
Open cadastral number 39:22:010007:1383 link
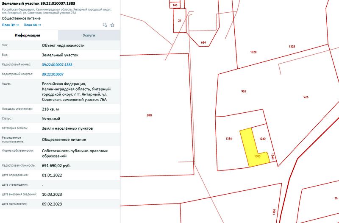click(x=57, y=65)
